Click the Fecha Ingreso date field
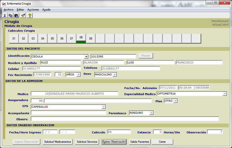 click(50, 132)
